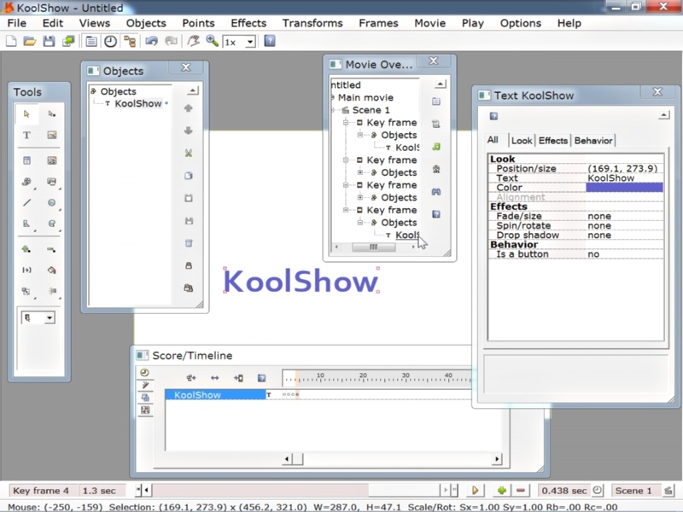Click the cut scissors icon in Objects panel

(x=188, y=154)
